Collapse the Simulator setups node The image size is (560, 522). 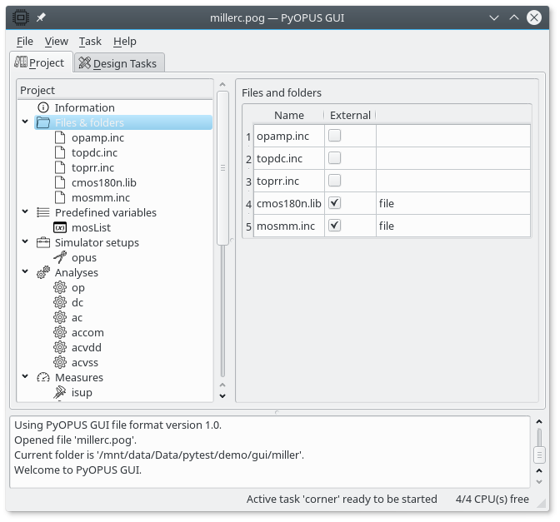26,242
